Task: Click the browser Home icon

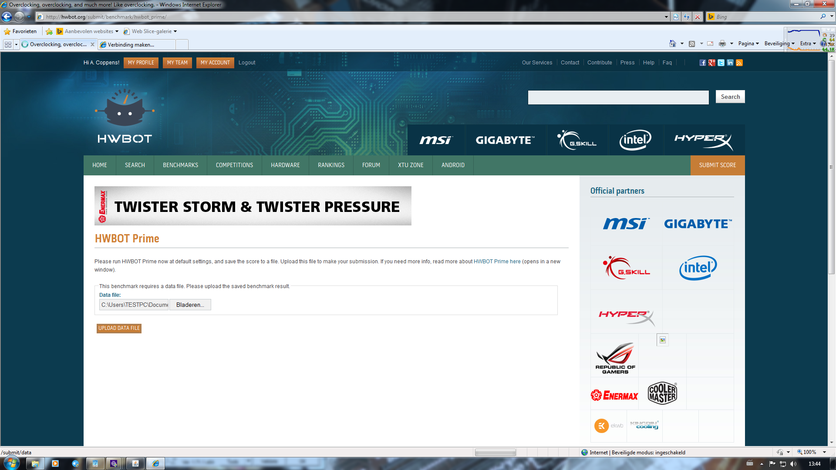Action: click(x=673, y=44)
